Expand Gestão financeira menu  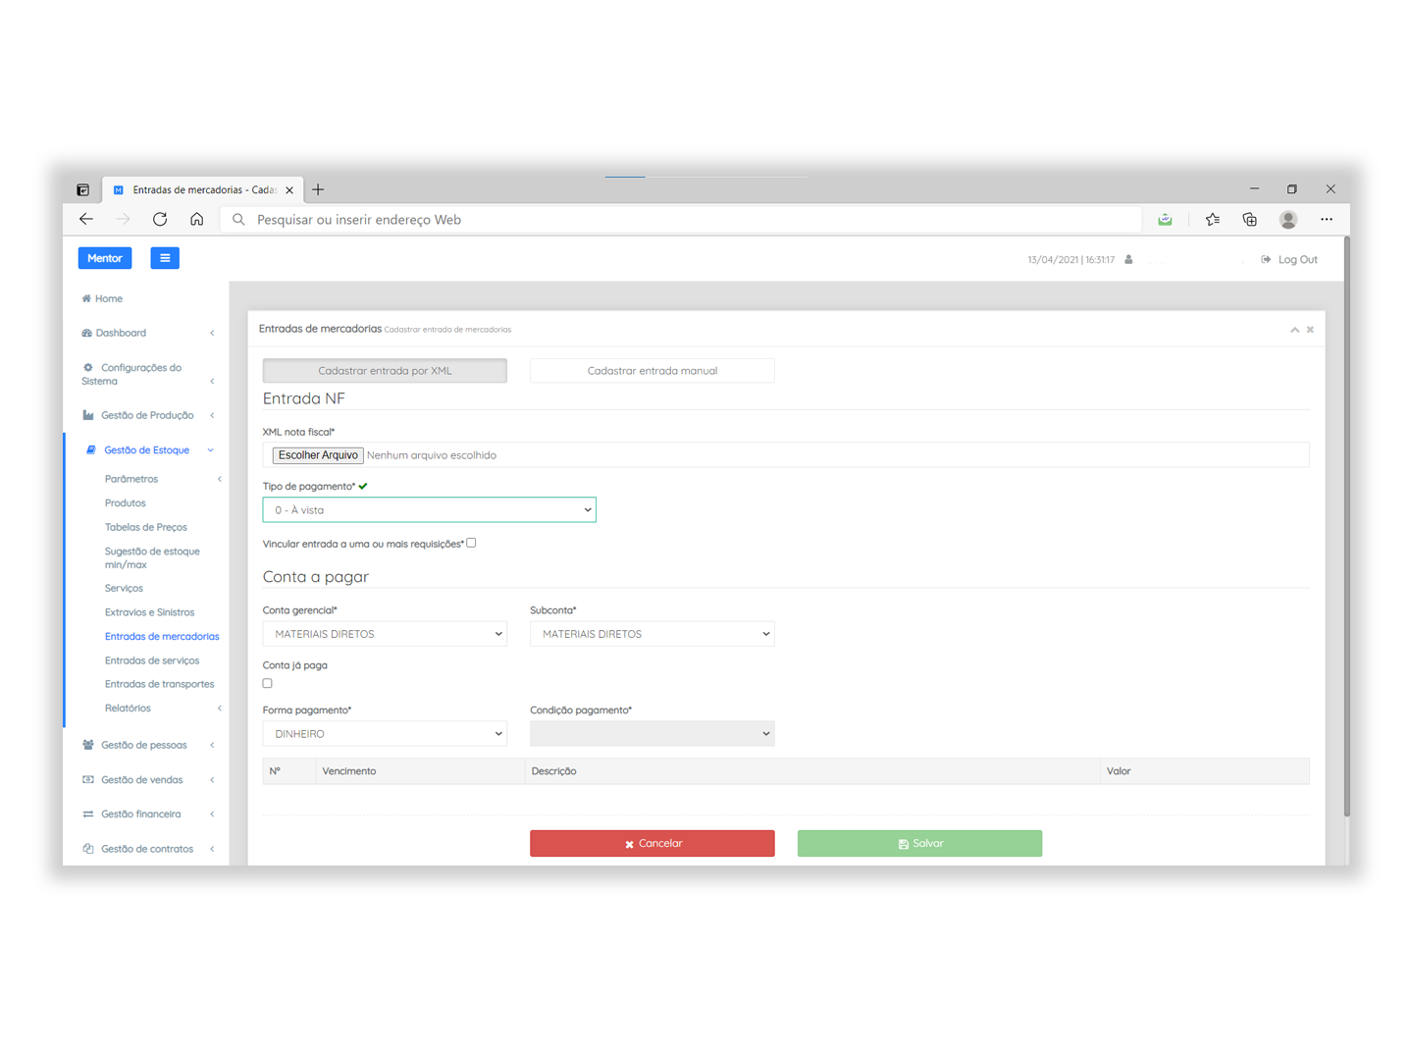(147, 815)
